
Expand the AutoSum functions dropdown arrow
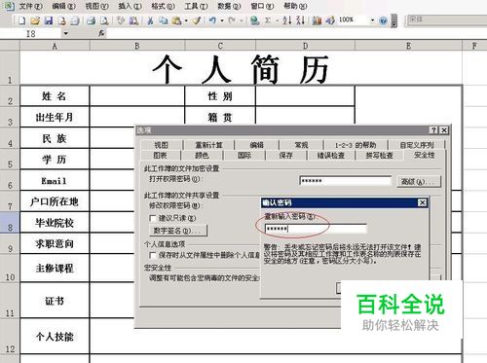277,20
